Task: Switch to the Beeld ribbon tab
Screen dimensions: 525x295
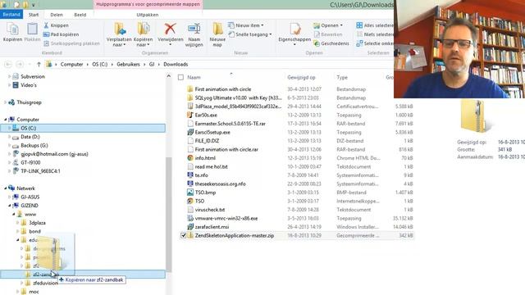Action: (80, 15)
